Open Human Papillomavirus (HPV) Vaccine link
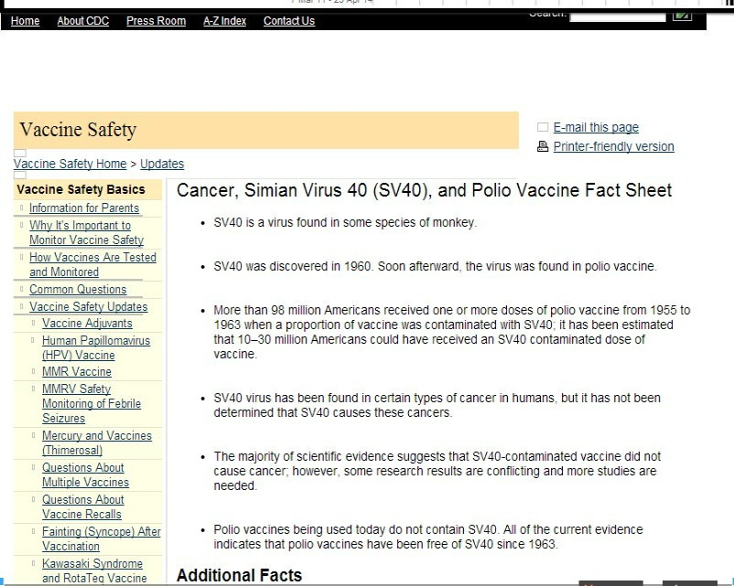The width and height of the screenshot is (734, 586). pyautogui.click(x=96, y=348)
